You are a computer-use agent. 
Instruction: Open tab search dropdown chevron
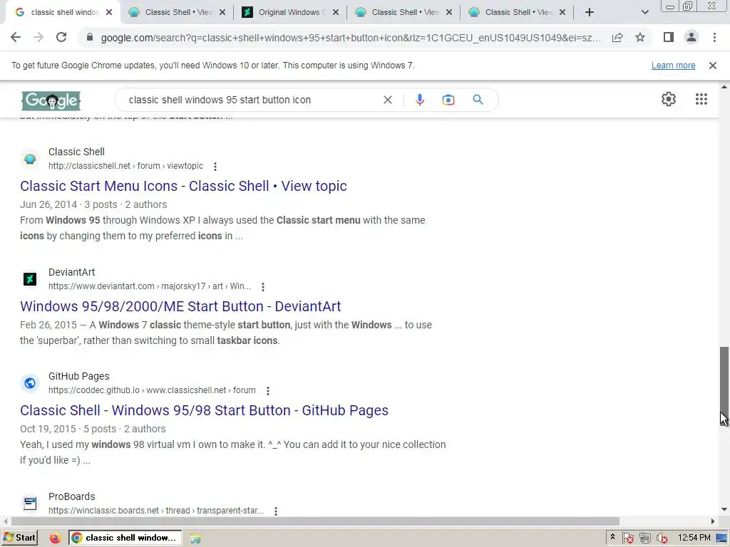tap(644, 12)
